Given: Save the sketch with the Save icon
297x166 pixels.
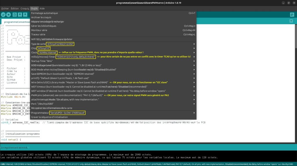Looking at the screenshot, I should pos(25,14).
